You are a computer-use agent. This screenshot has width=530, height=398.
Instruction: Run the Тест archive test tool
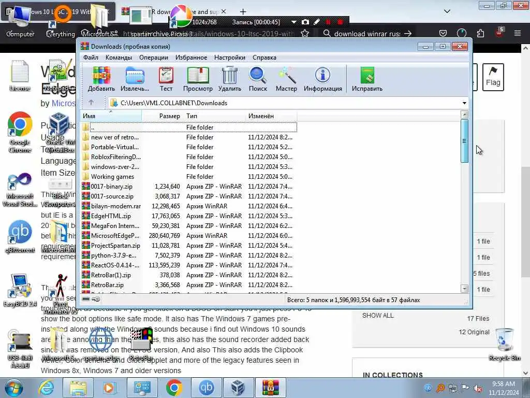166,79
